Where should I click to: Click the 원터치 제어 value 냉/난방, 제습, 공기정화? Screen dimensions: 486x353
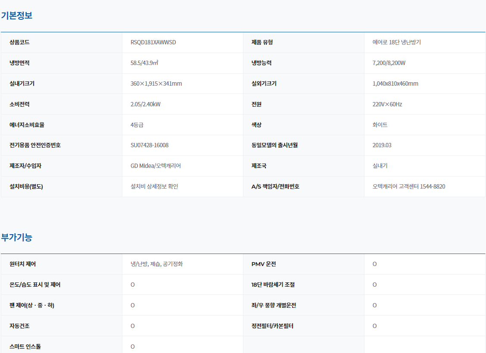pyautogui.click(x=156, y=264)
